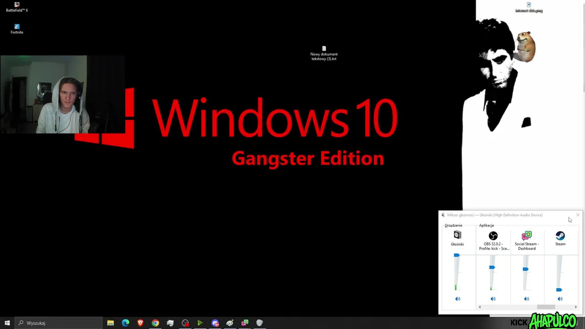Open File Explorer from taskbar
The width and height of the screenshot is (585, 329).
tap(111, 323)
